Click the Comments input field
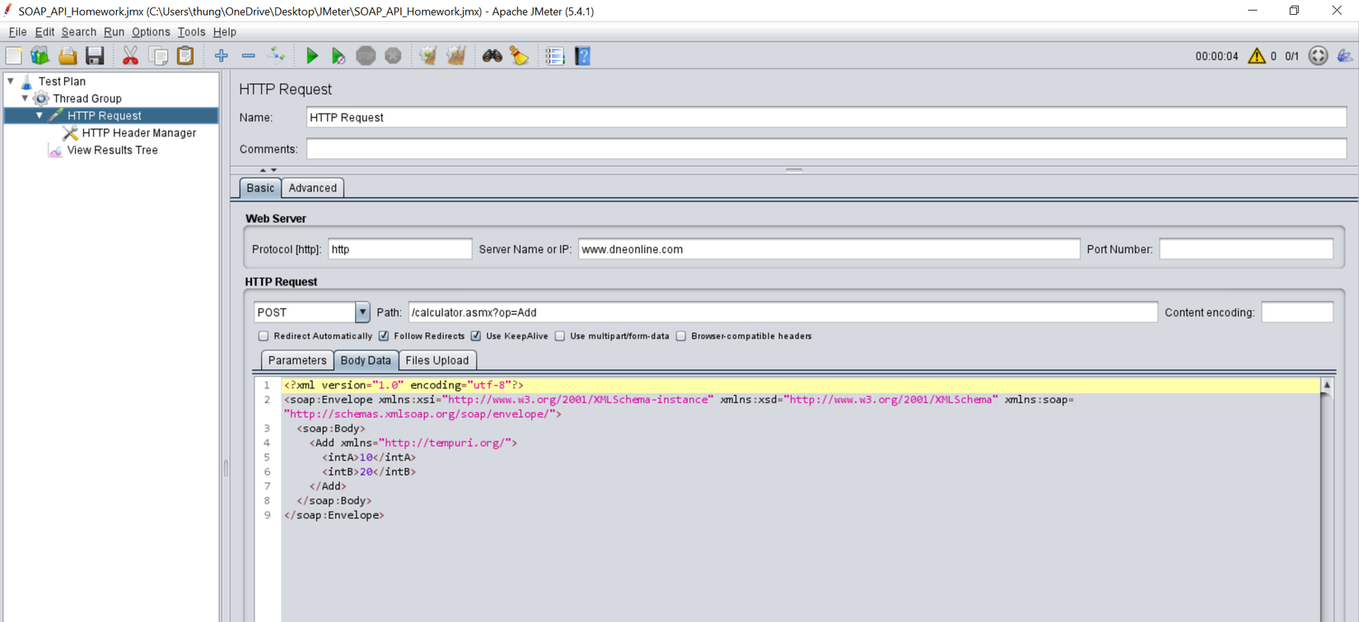This screenshot has height=622, width=1359. pyautogui.click(x=826, y=149)
